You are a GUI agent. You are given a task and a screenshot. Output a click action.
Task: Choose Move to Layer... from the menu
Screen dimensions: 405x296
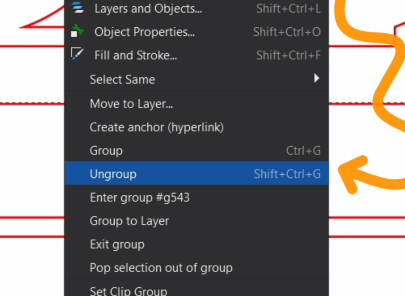[x=131, y=104]
